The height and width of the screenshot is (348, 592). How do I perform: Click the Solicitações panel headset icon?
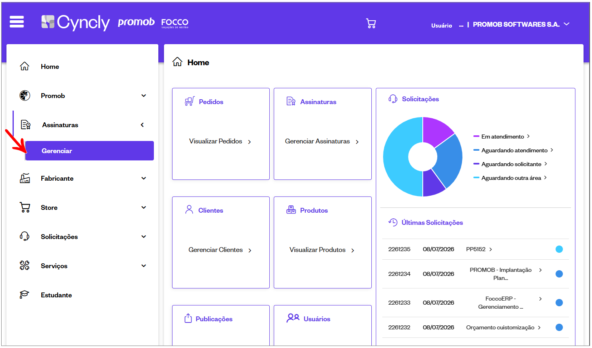(x=393, y=99)
